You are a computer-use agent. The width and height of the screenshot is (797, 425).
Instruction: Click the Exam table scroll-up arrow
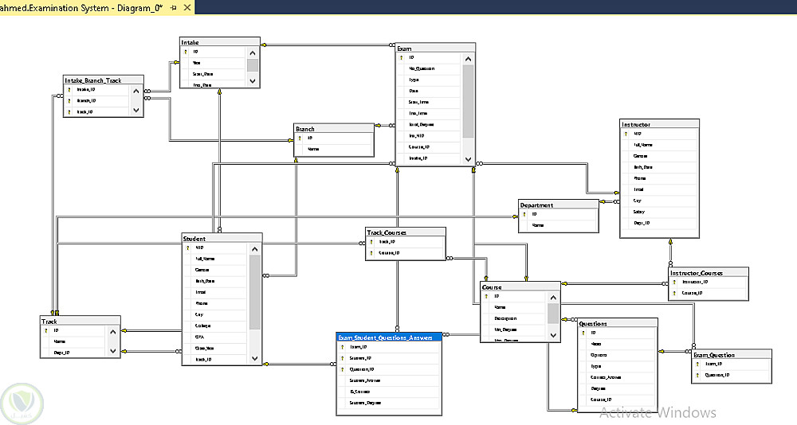[468, 59]
